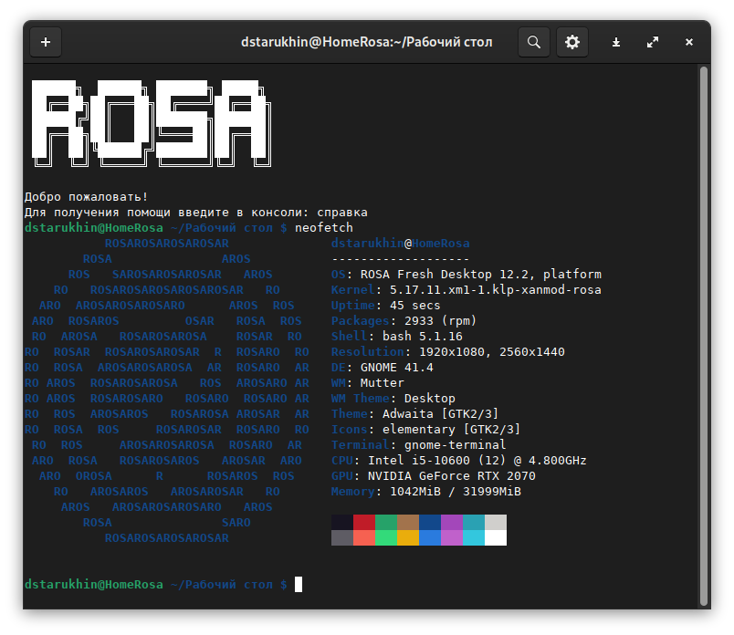Maximize the terminal with the diagonal arrows icon
The height and width of the screenshot is (635, 734).
[653, 42]
